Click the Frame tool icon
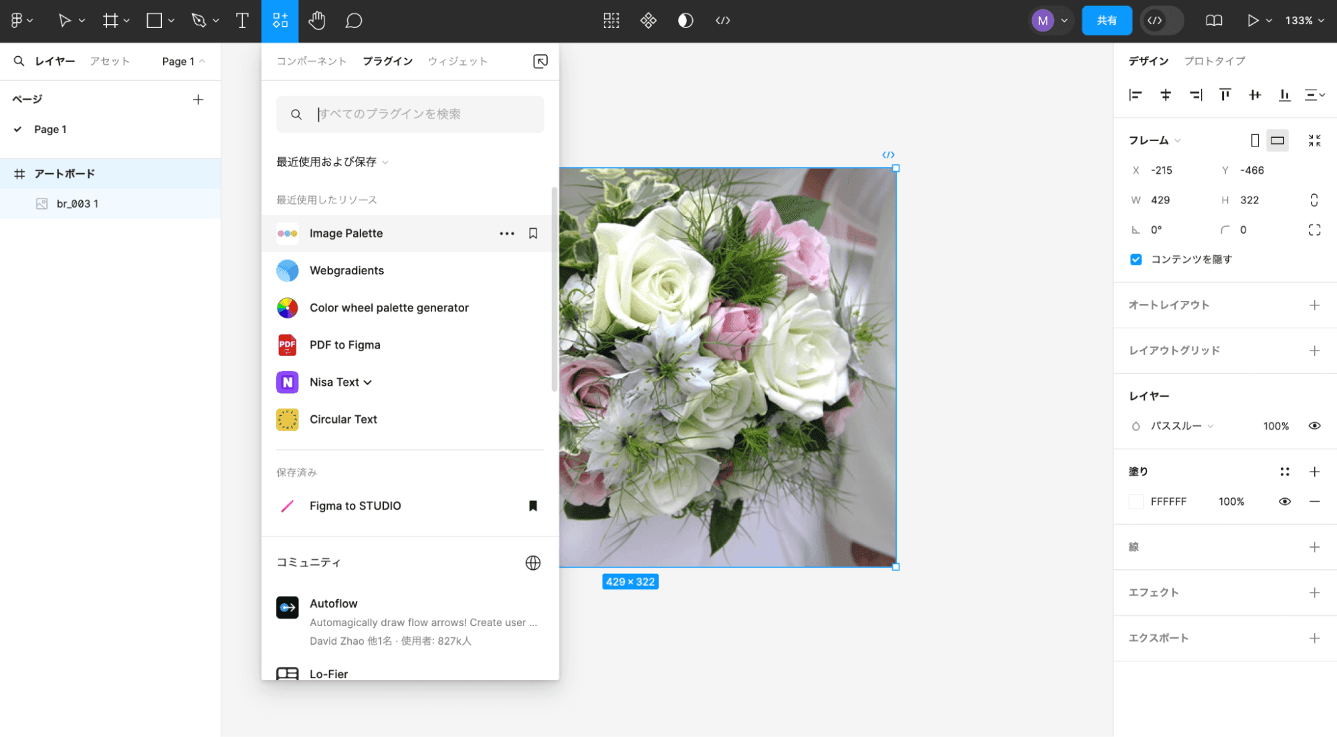1337x737 pixels. 110,21
